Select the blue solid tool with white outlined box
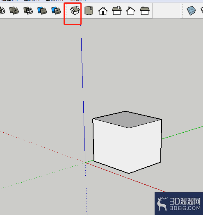 click(x=56, y=11)
